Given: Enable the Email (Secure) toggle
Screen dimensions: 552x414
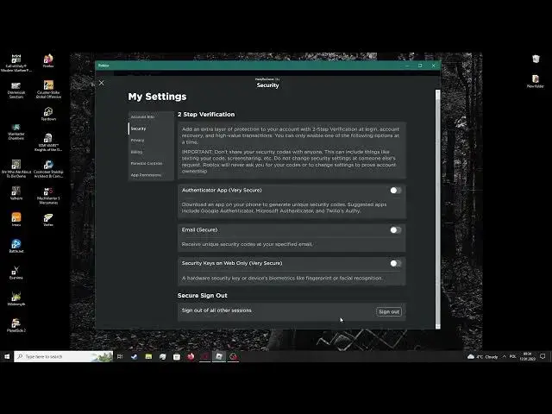Looking at the screenshot, I should [395, 230].
